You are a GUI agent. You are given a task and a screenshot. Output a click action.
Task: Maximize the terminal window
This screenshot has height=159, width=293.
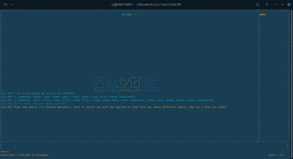(x=282, y=4)
